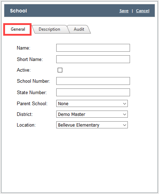Select the School Number input box
Screen dimensions: 159x194
[93, 81]
